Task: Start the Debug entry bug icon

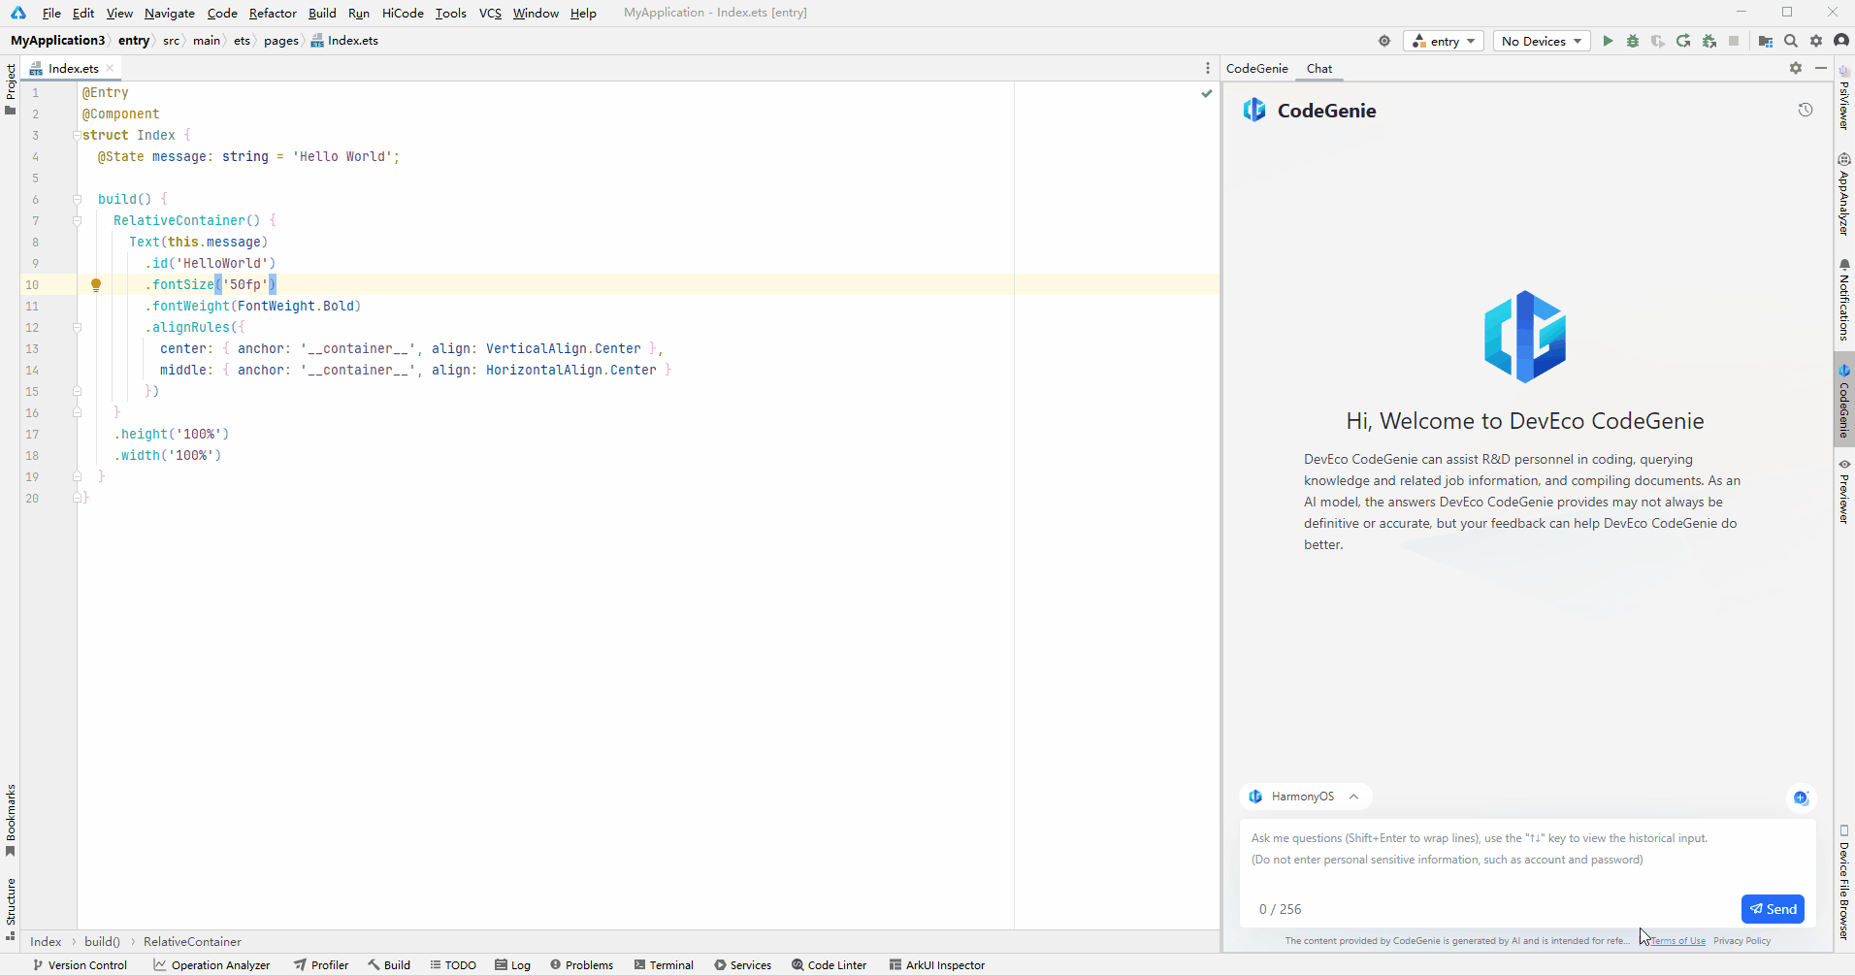Action: (x=1633, y=41)
